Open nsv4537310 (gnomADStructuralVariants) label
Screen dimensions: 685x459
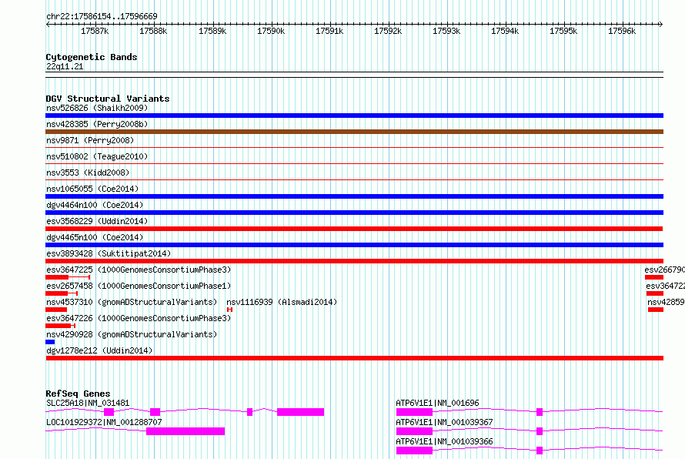click(132, 302)
